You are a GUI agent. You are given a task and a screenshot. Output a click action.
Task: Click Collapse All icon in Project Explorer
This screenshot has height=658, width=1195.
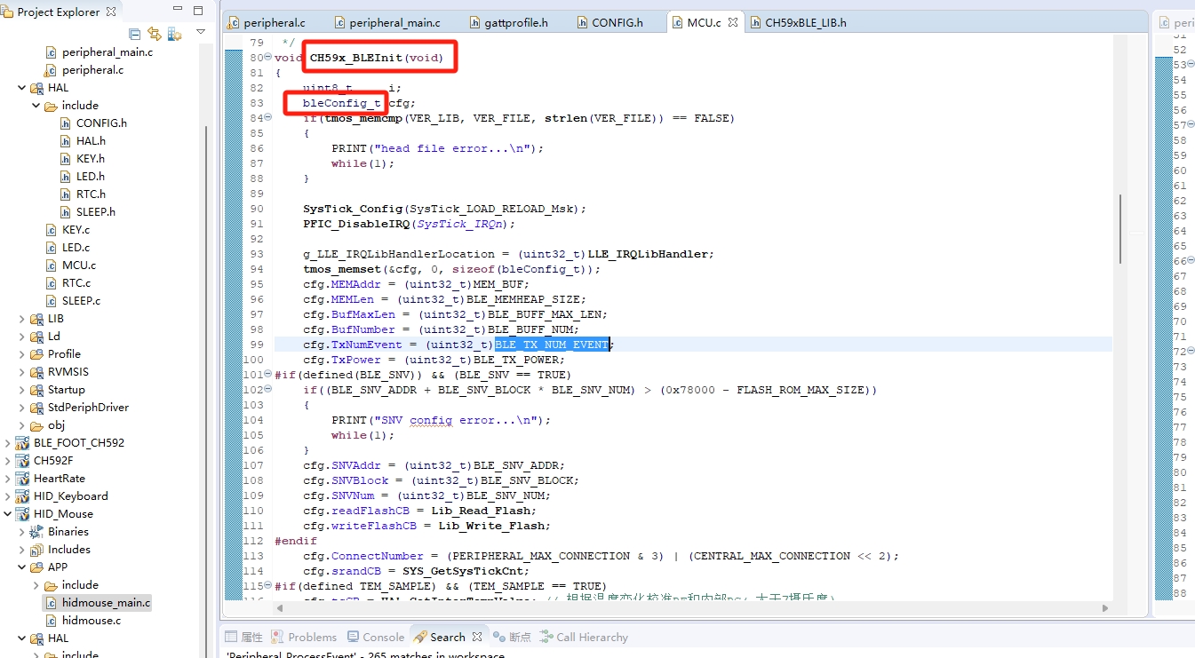click(135, 34)
